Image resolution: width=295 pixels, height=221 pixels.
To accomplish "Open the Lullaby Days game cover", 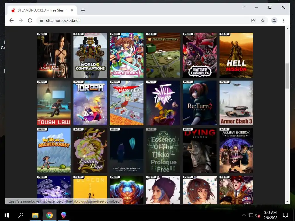I will tap(90, 150).
